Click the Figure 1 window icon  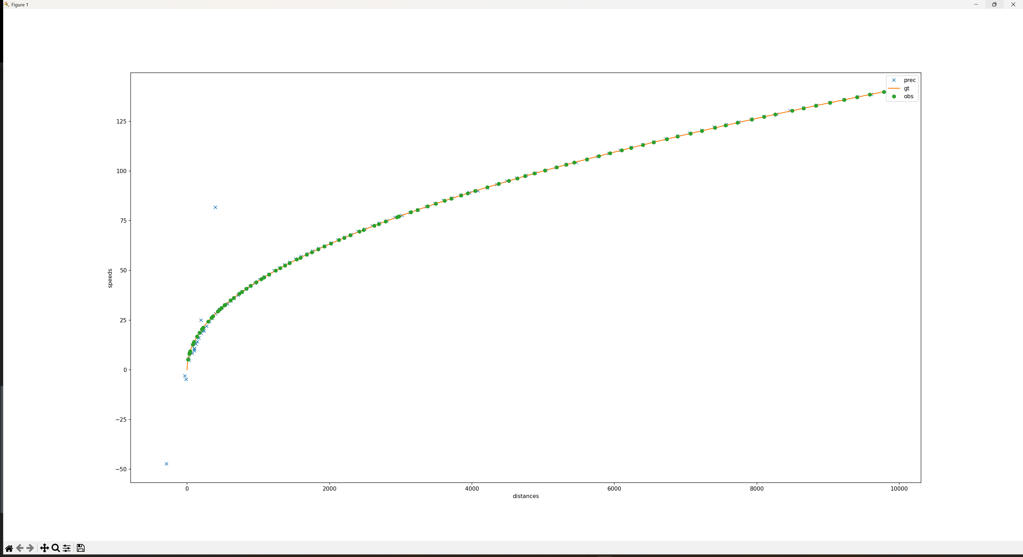click(x=6, y=4)
